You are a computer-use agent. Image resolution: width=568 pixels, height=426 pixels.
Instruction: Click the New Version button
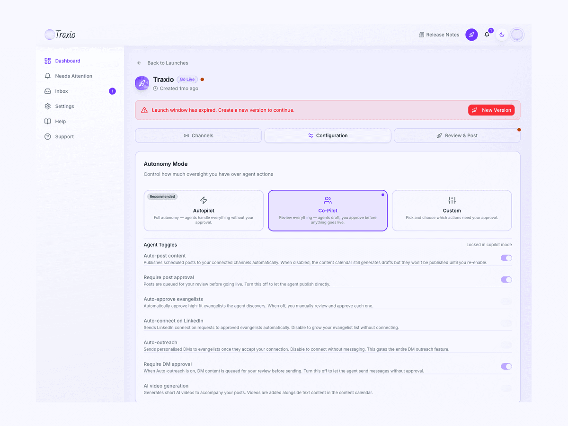point(491,110)
